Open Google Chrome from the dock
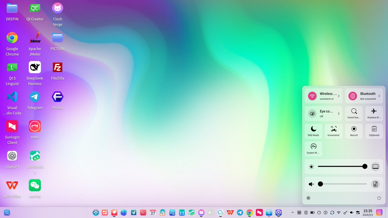388x218 pixels. [249, 213]
